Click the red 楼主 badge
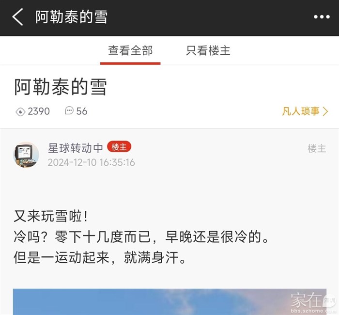The width and height of the screenshot is (339, 315). pyautogui.click(x=119, y=147)
